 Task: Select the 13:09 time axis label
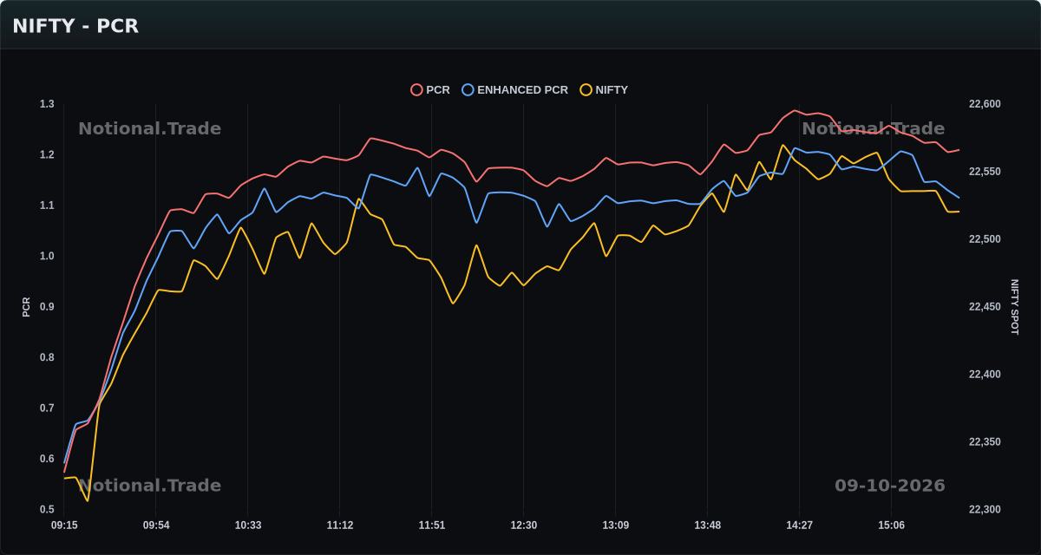click(x=616, y=526)
